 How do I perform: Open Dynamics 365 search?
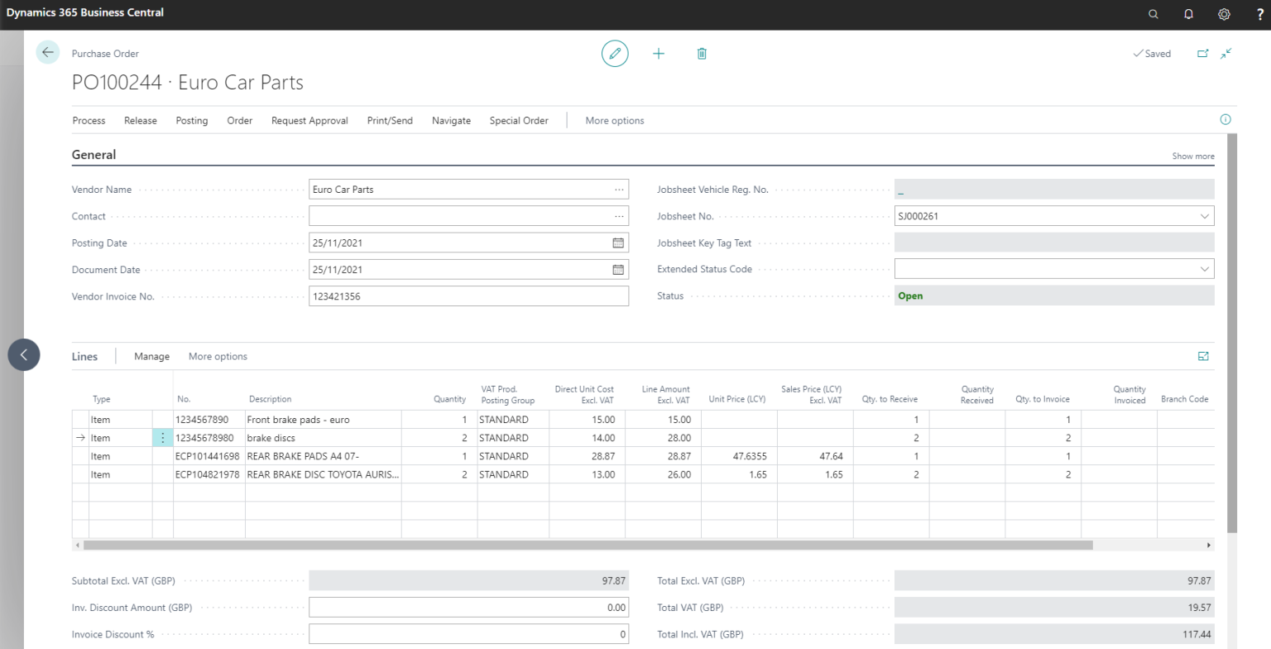pos(1153,14)
